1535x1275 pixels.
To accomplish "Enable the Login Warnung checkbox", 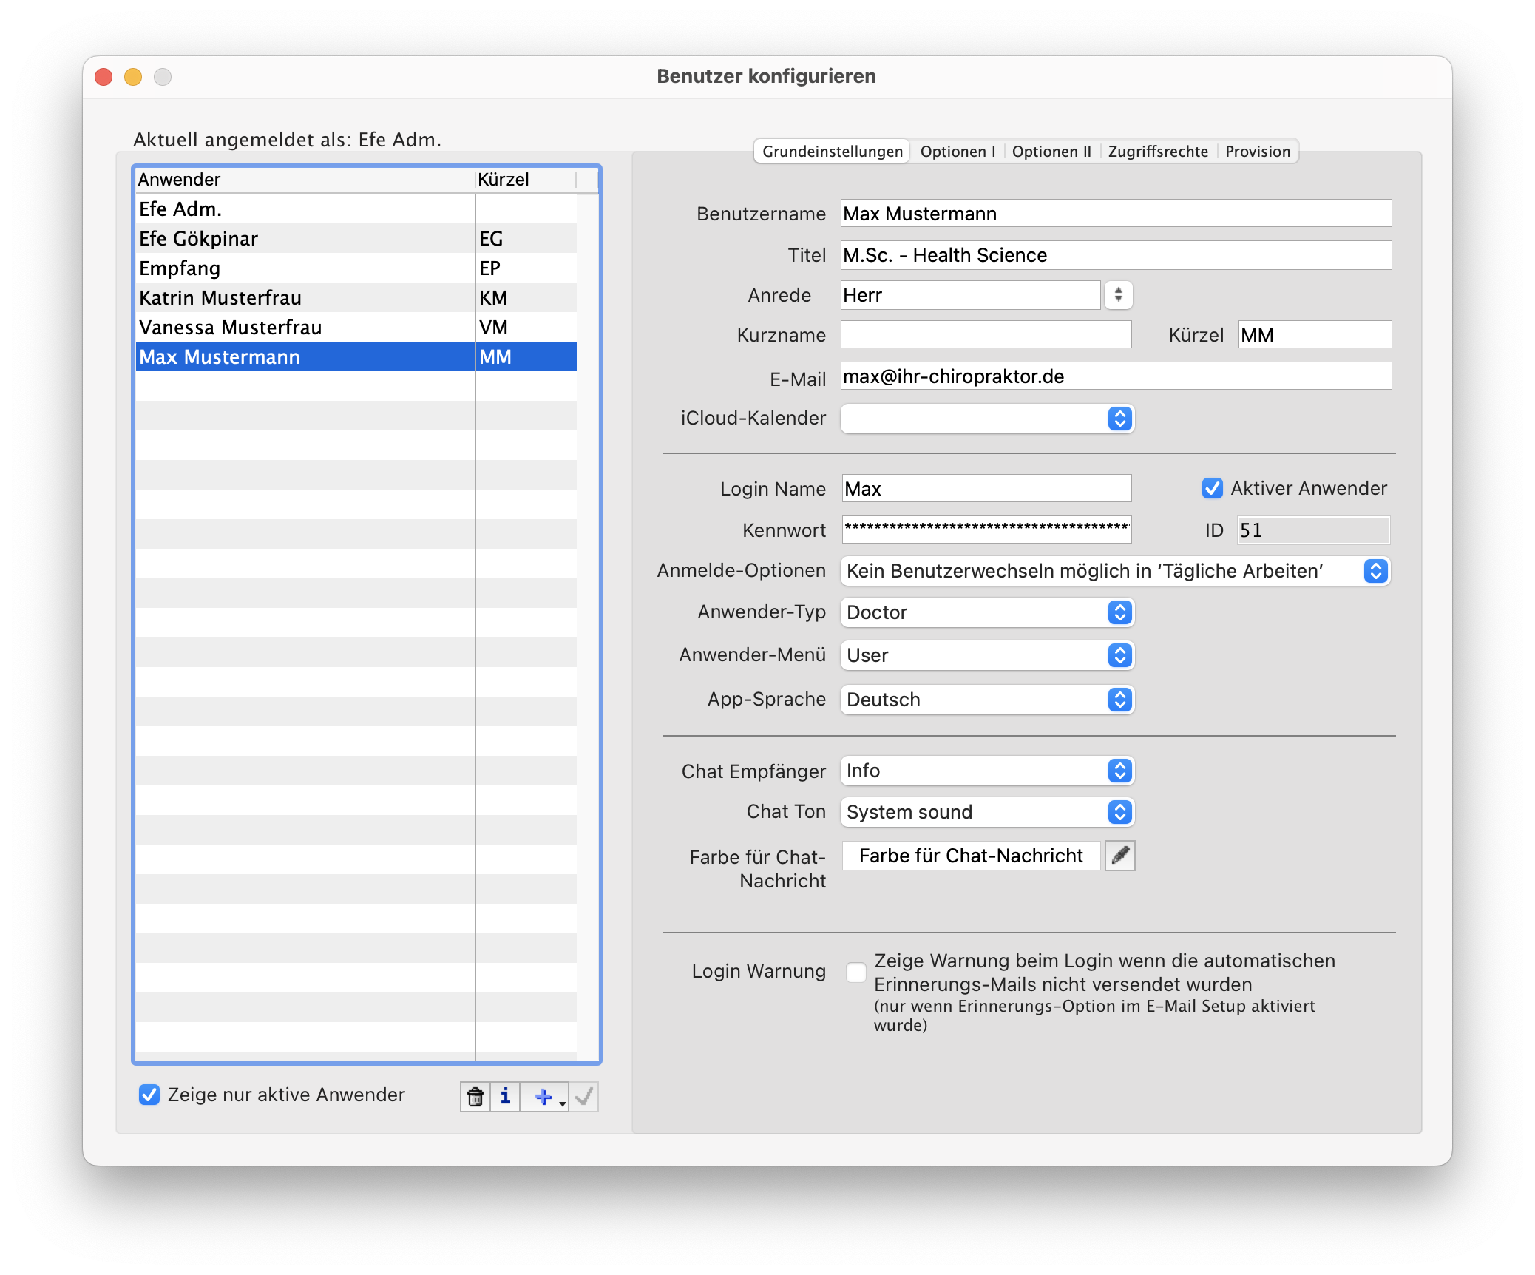I will (x=855, y=972).
